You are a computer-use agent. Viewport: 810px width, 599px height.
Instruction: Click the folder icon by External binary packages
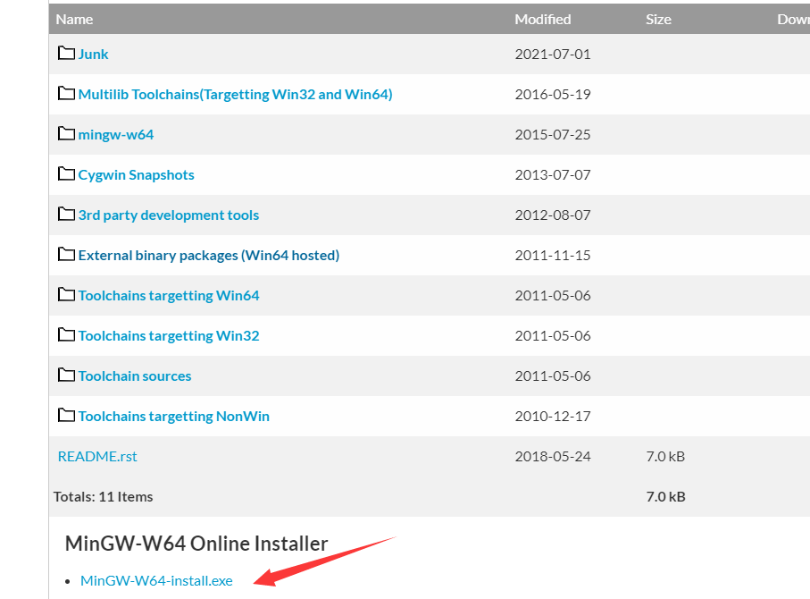pos(66,254)
